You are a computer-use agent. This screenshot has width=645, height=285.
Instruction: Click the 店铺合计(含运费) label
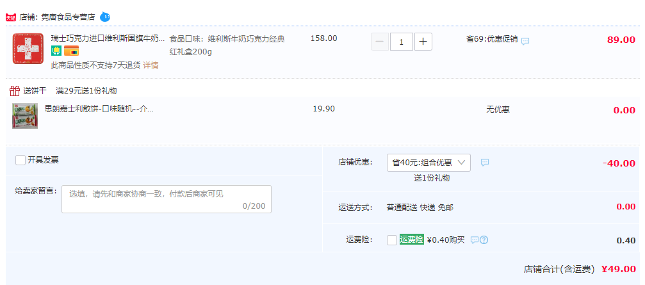[x=559, y=270]
